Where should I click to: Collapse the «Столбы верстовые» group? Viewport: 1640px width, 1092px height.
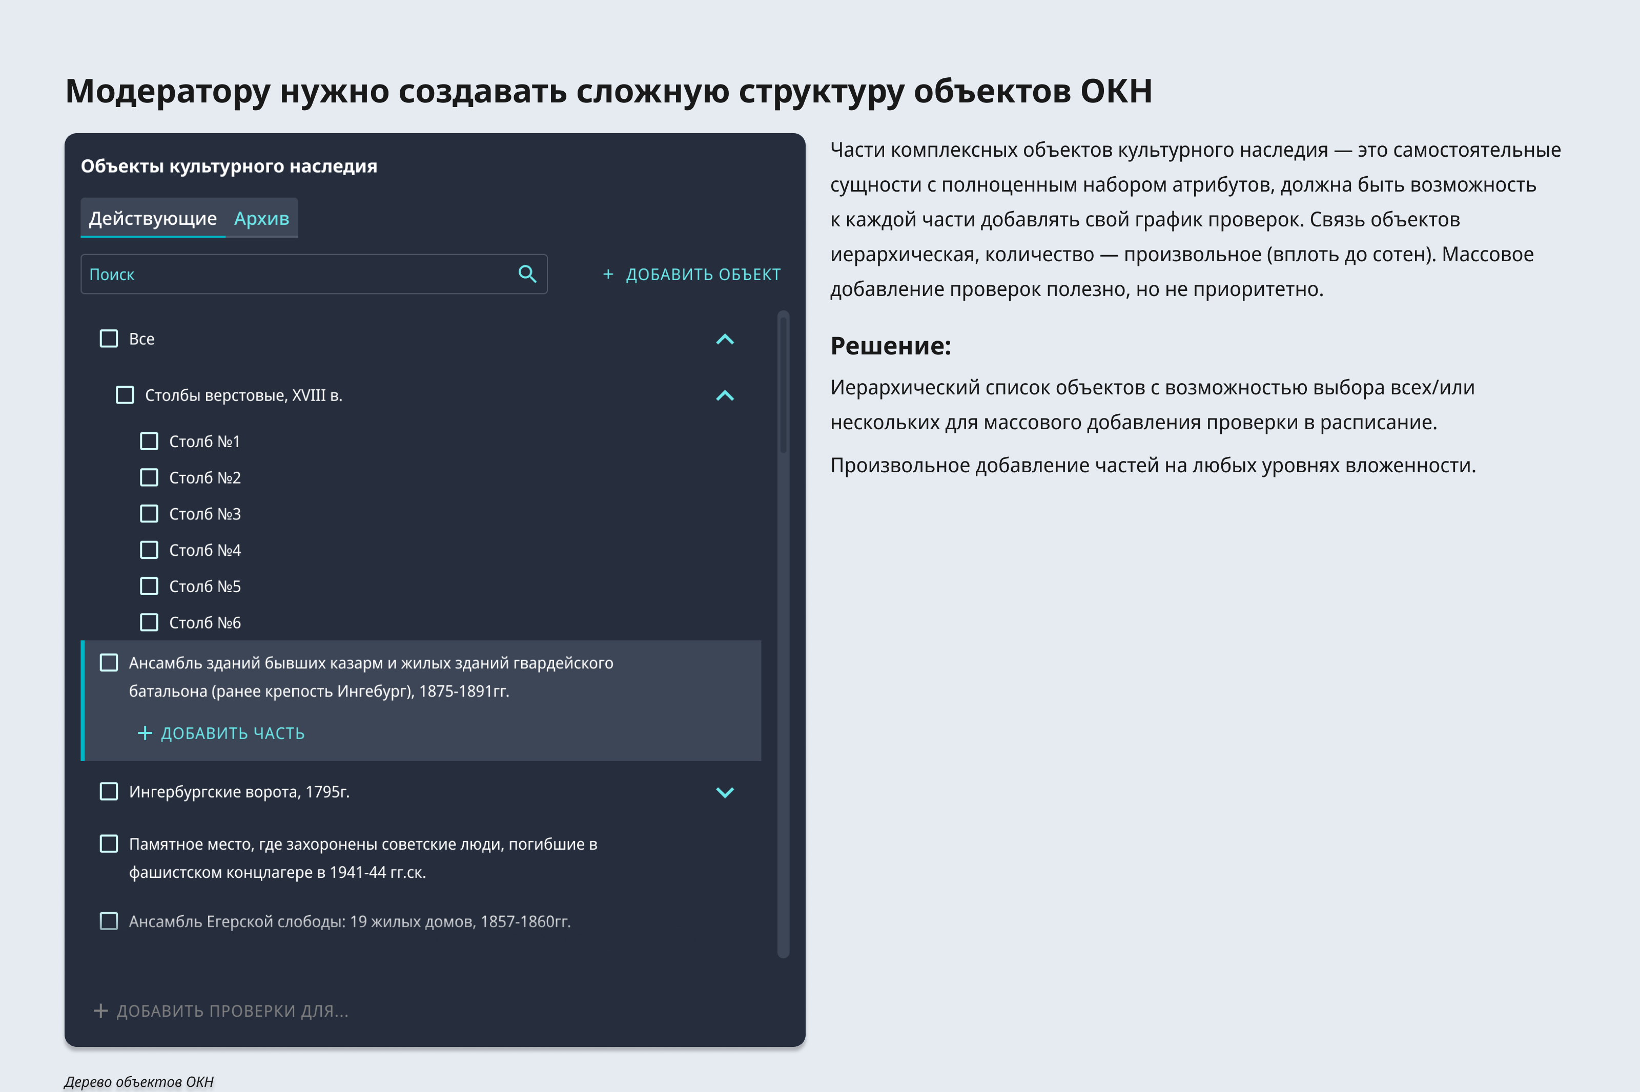725,395
